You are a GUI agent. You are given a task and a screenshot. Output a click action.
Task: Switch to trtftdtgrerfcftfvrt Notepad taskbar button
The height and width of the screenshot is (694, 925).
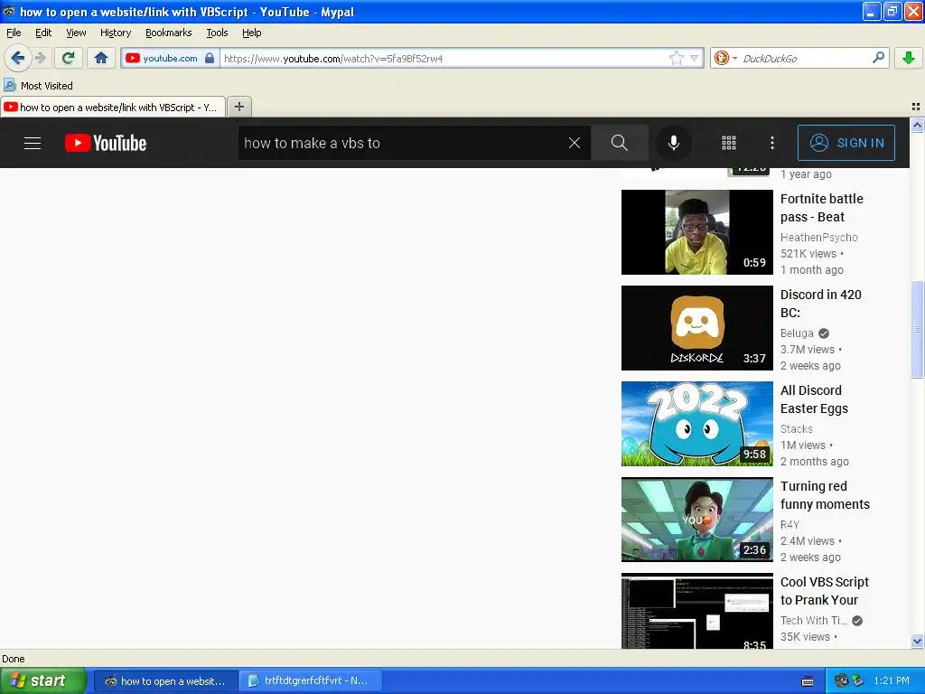point(311,680)
